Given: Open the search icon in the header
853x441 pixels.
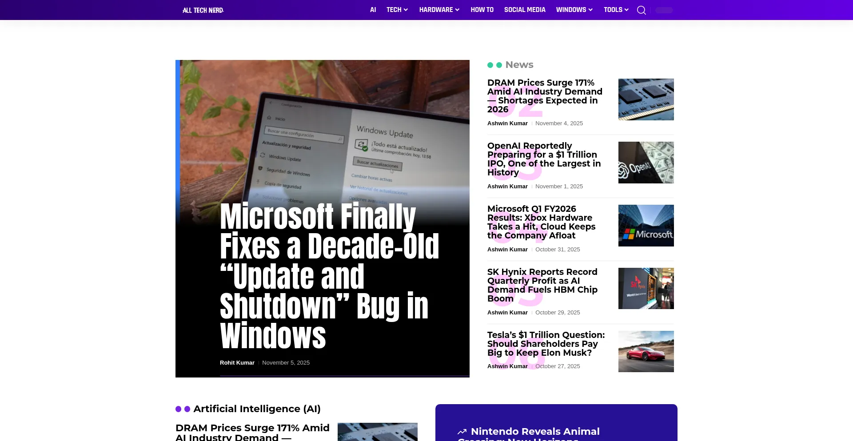Looking at the screenshot, I should tap(641, 10).
